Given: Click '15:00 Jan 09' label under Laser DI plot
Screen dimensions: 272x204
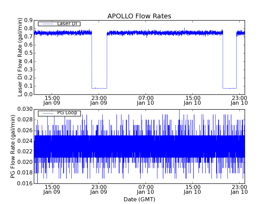Looking at the screenshot, I should pyautogui.click(x=52, y=101).
